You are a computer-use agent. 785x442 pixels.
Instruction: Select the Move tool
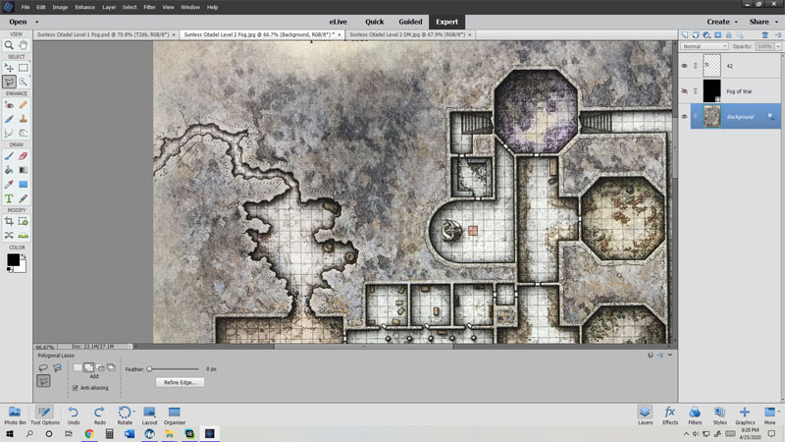[9, 68]
